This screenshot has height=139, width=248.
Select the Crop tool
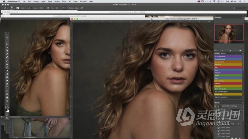7,51
